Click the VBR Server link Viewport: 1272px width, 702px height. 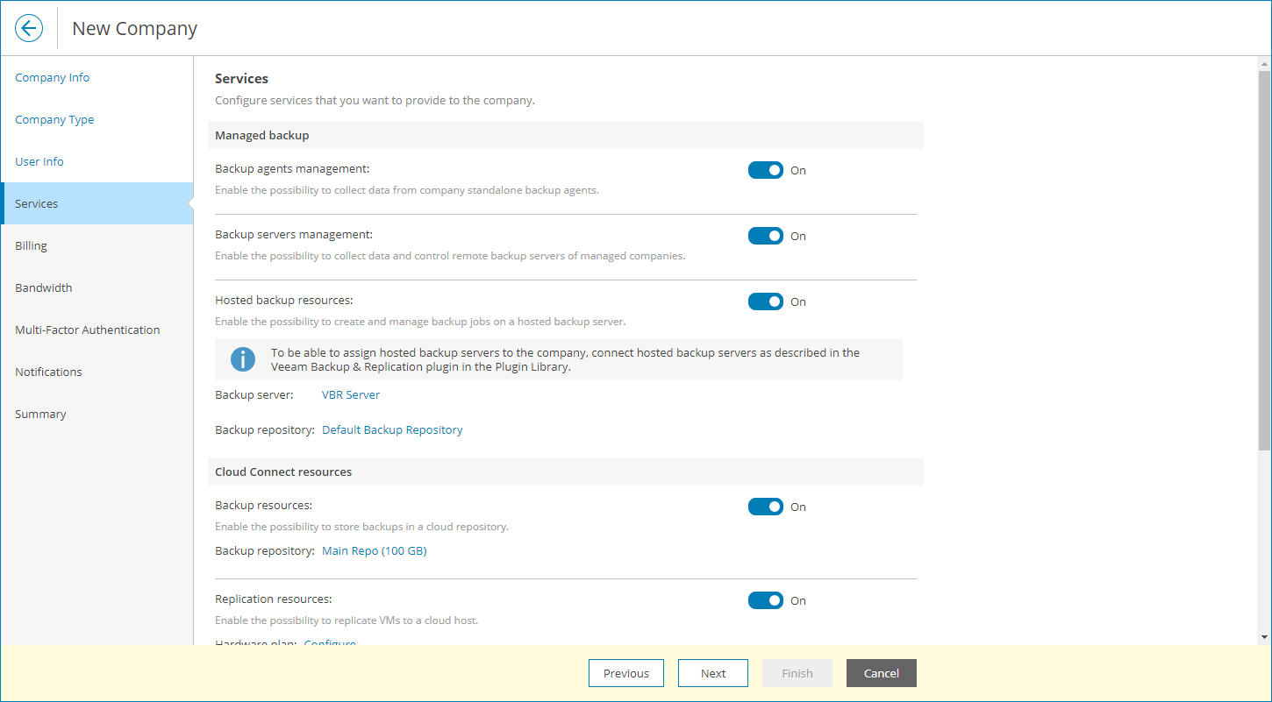pos(351,394)
